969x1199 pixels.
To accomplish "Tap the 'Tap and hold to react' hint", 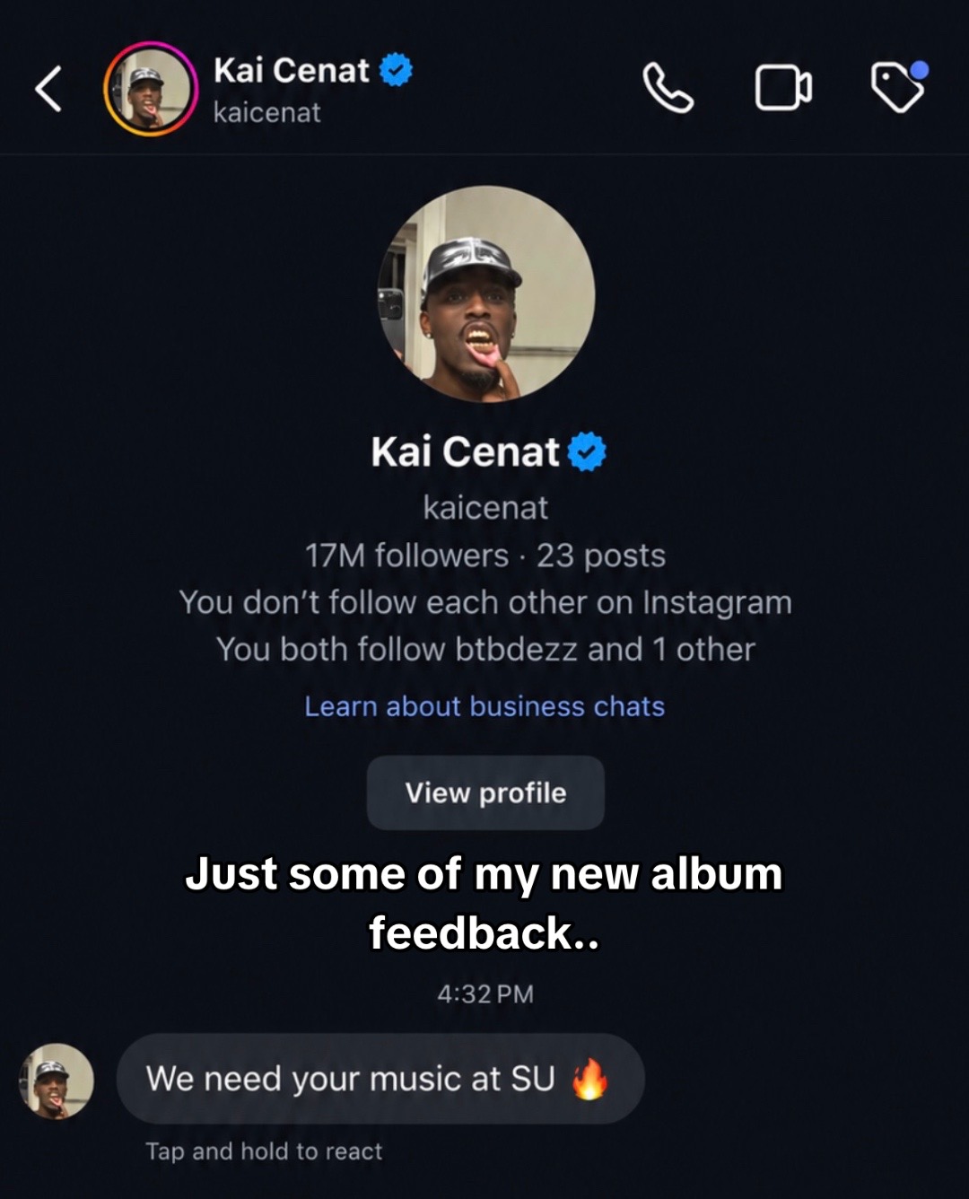I will point(264,1151).
